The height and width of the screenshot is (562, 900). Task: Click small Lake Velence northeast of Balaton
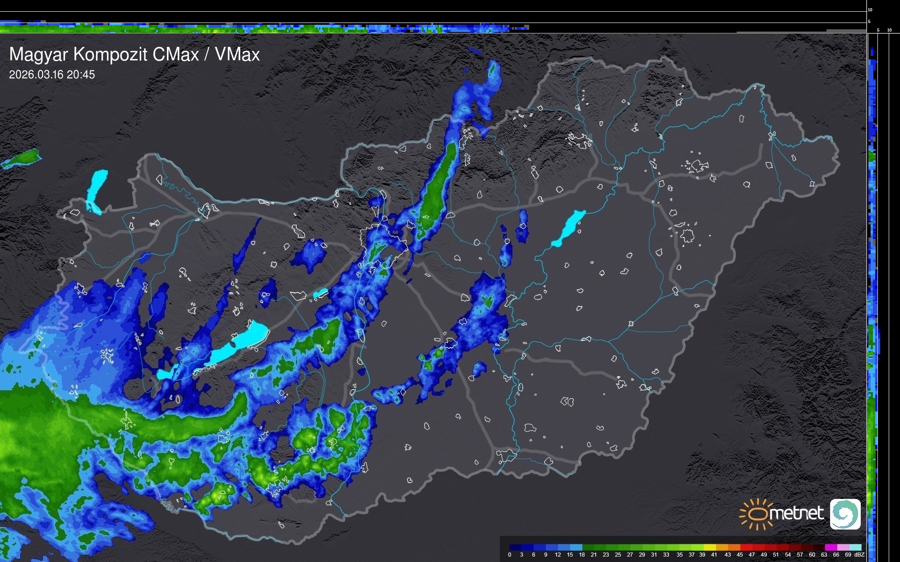pos(320,293)
